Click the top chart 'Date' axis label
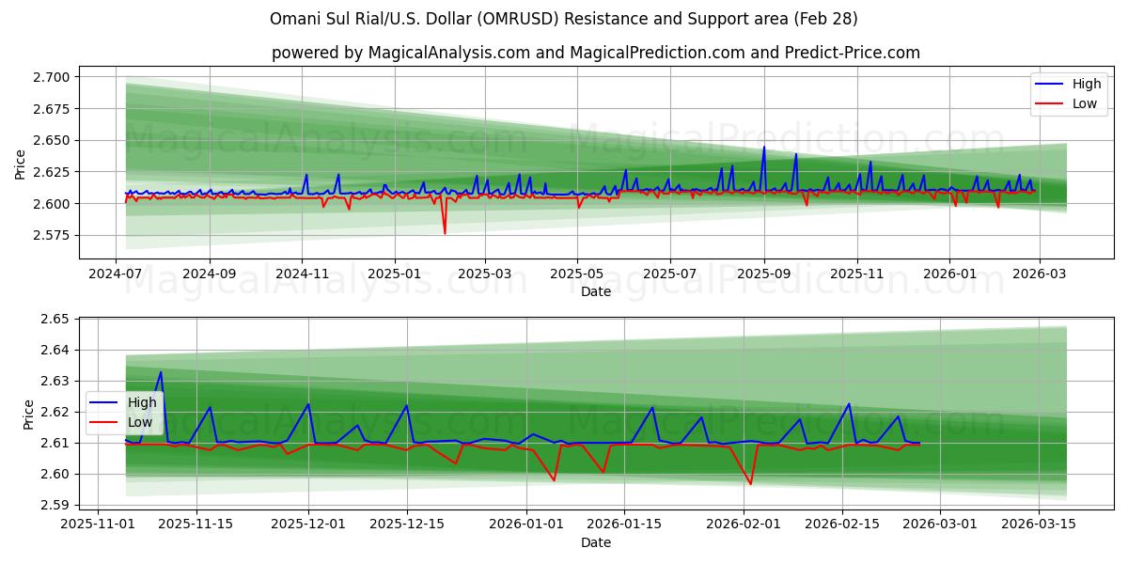Screen dimensions: 1128x564 [596, 291]
